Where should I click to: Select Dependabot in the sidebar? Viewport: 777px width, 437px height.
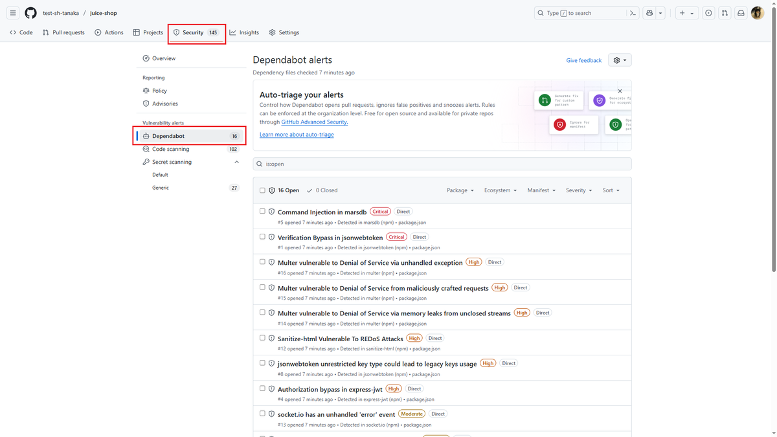pyautogui.click(x=191, y=136)
